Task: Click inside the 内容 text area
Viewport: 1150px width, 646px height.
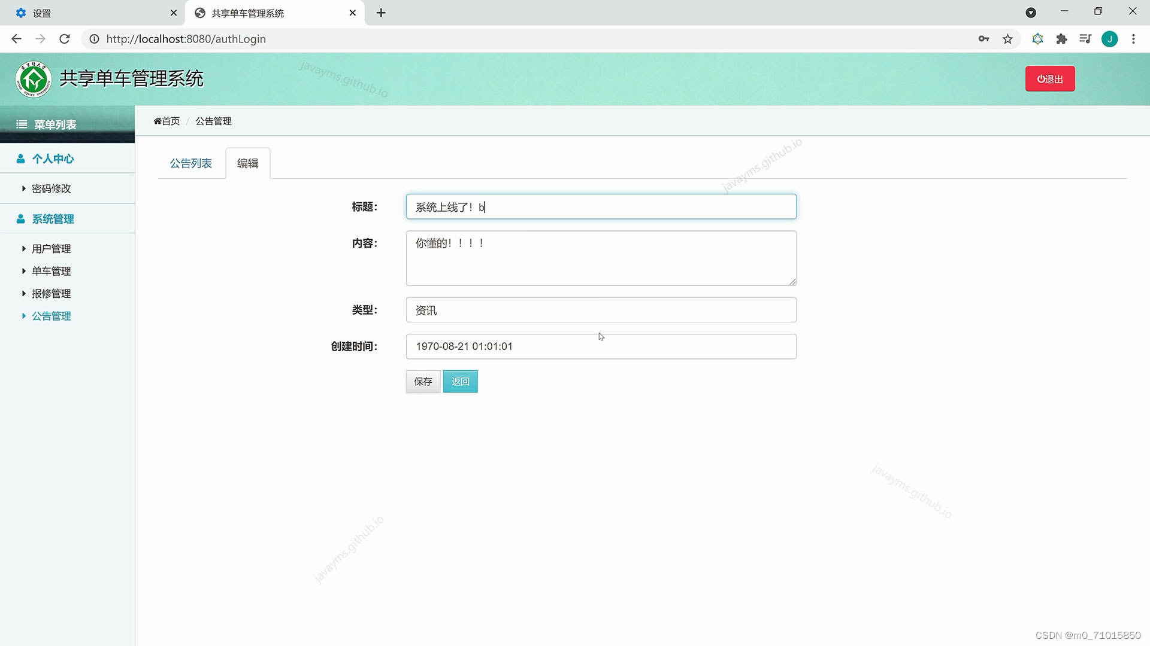Action: click(601, 258)
